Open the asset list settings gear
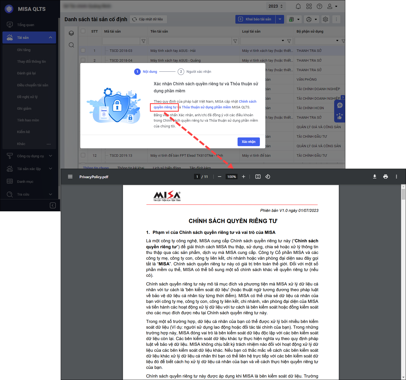 325,19
